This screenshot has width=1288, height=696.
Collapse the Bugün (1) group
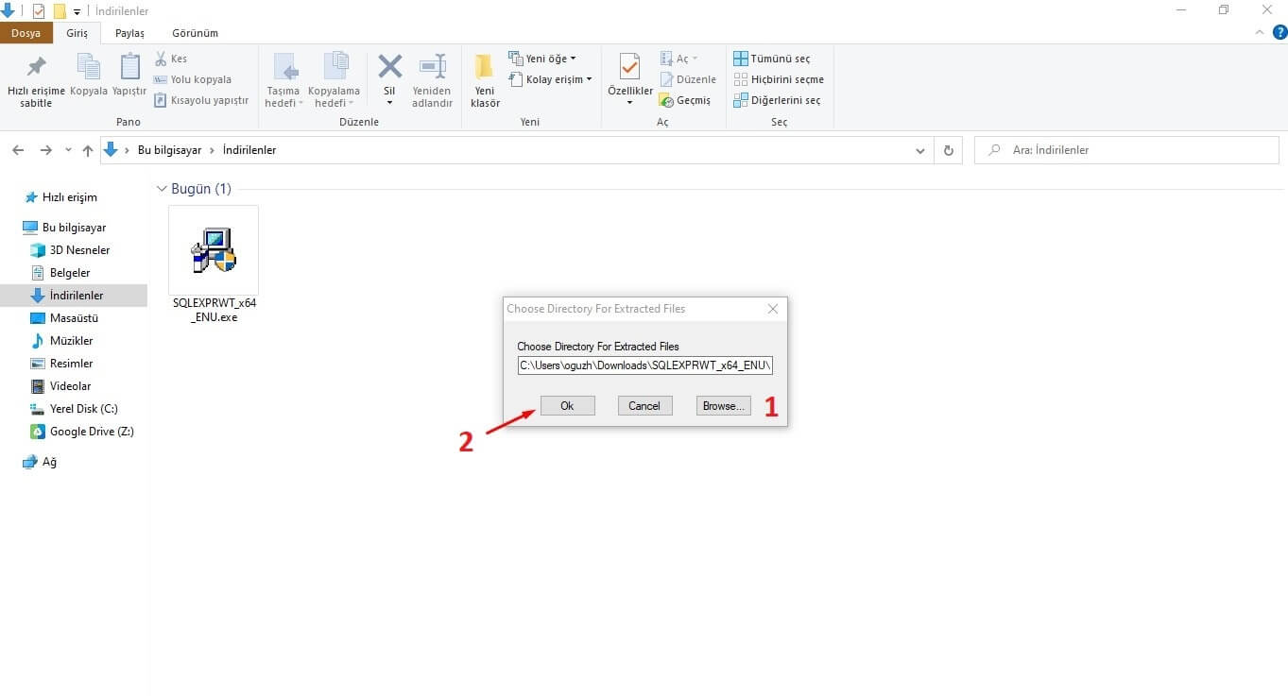161,189
